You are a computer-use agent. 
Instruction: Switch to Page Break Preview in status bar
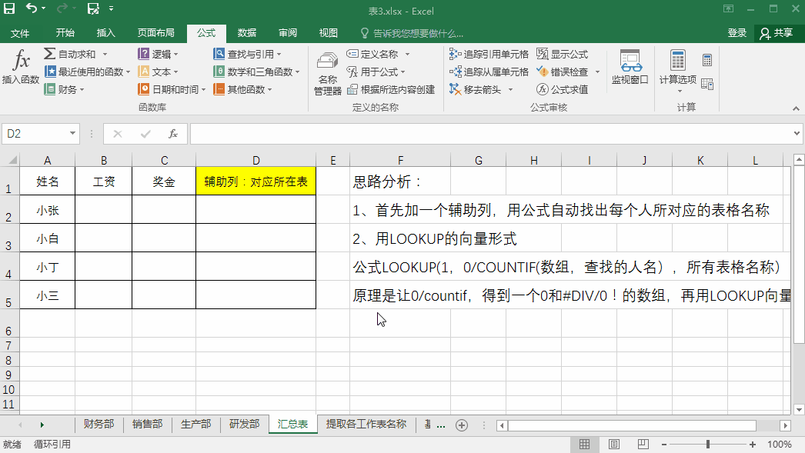[643, 445]
